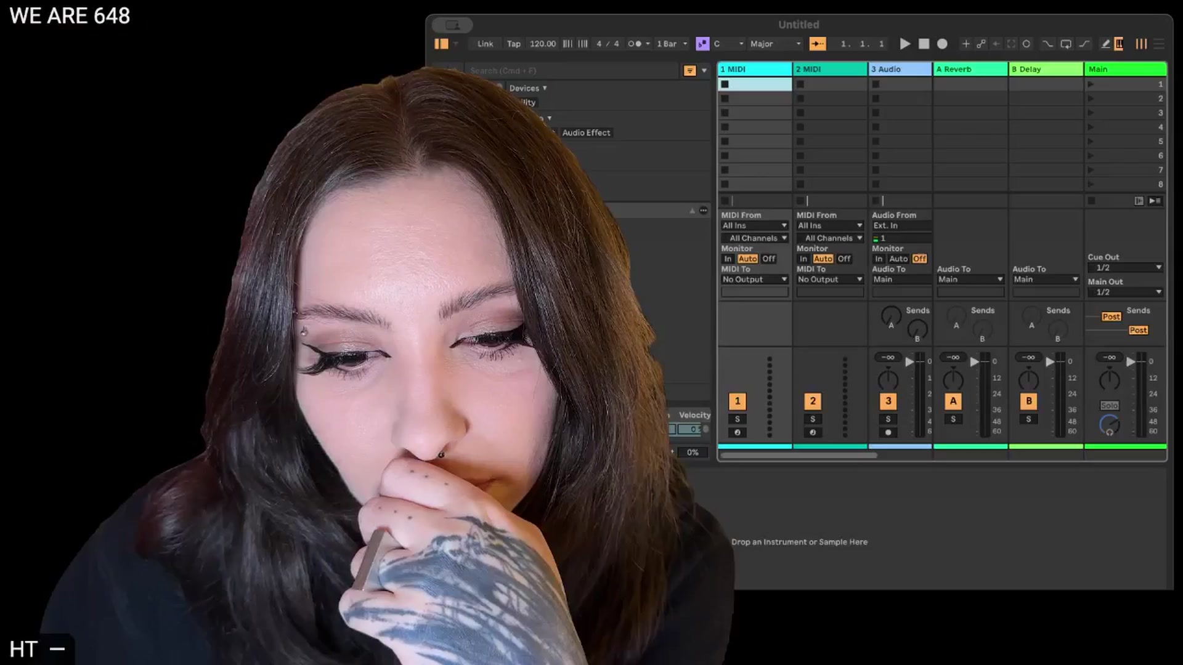Arm the Arrangement Record button
The width and height of the screenshot is (1183, 665).
pos(942,44)
